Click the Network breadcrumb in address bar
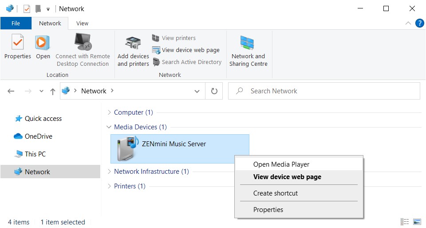This screenshot has height=228, width=426. pyautogui.click(x=94, y=91)
